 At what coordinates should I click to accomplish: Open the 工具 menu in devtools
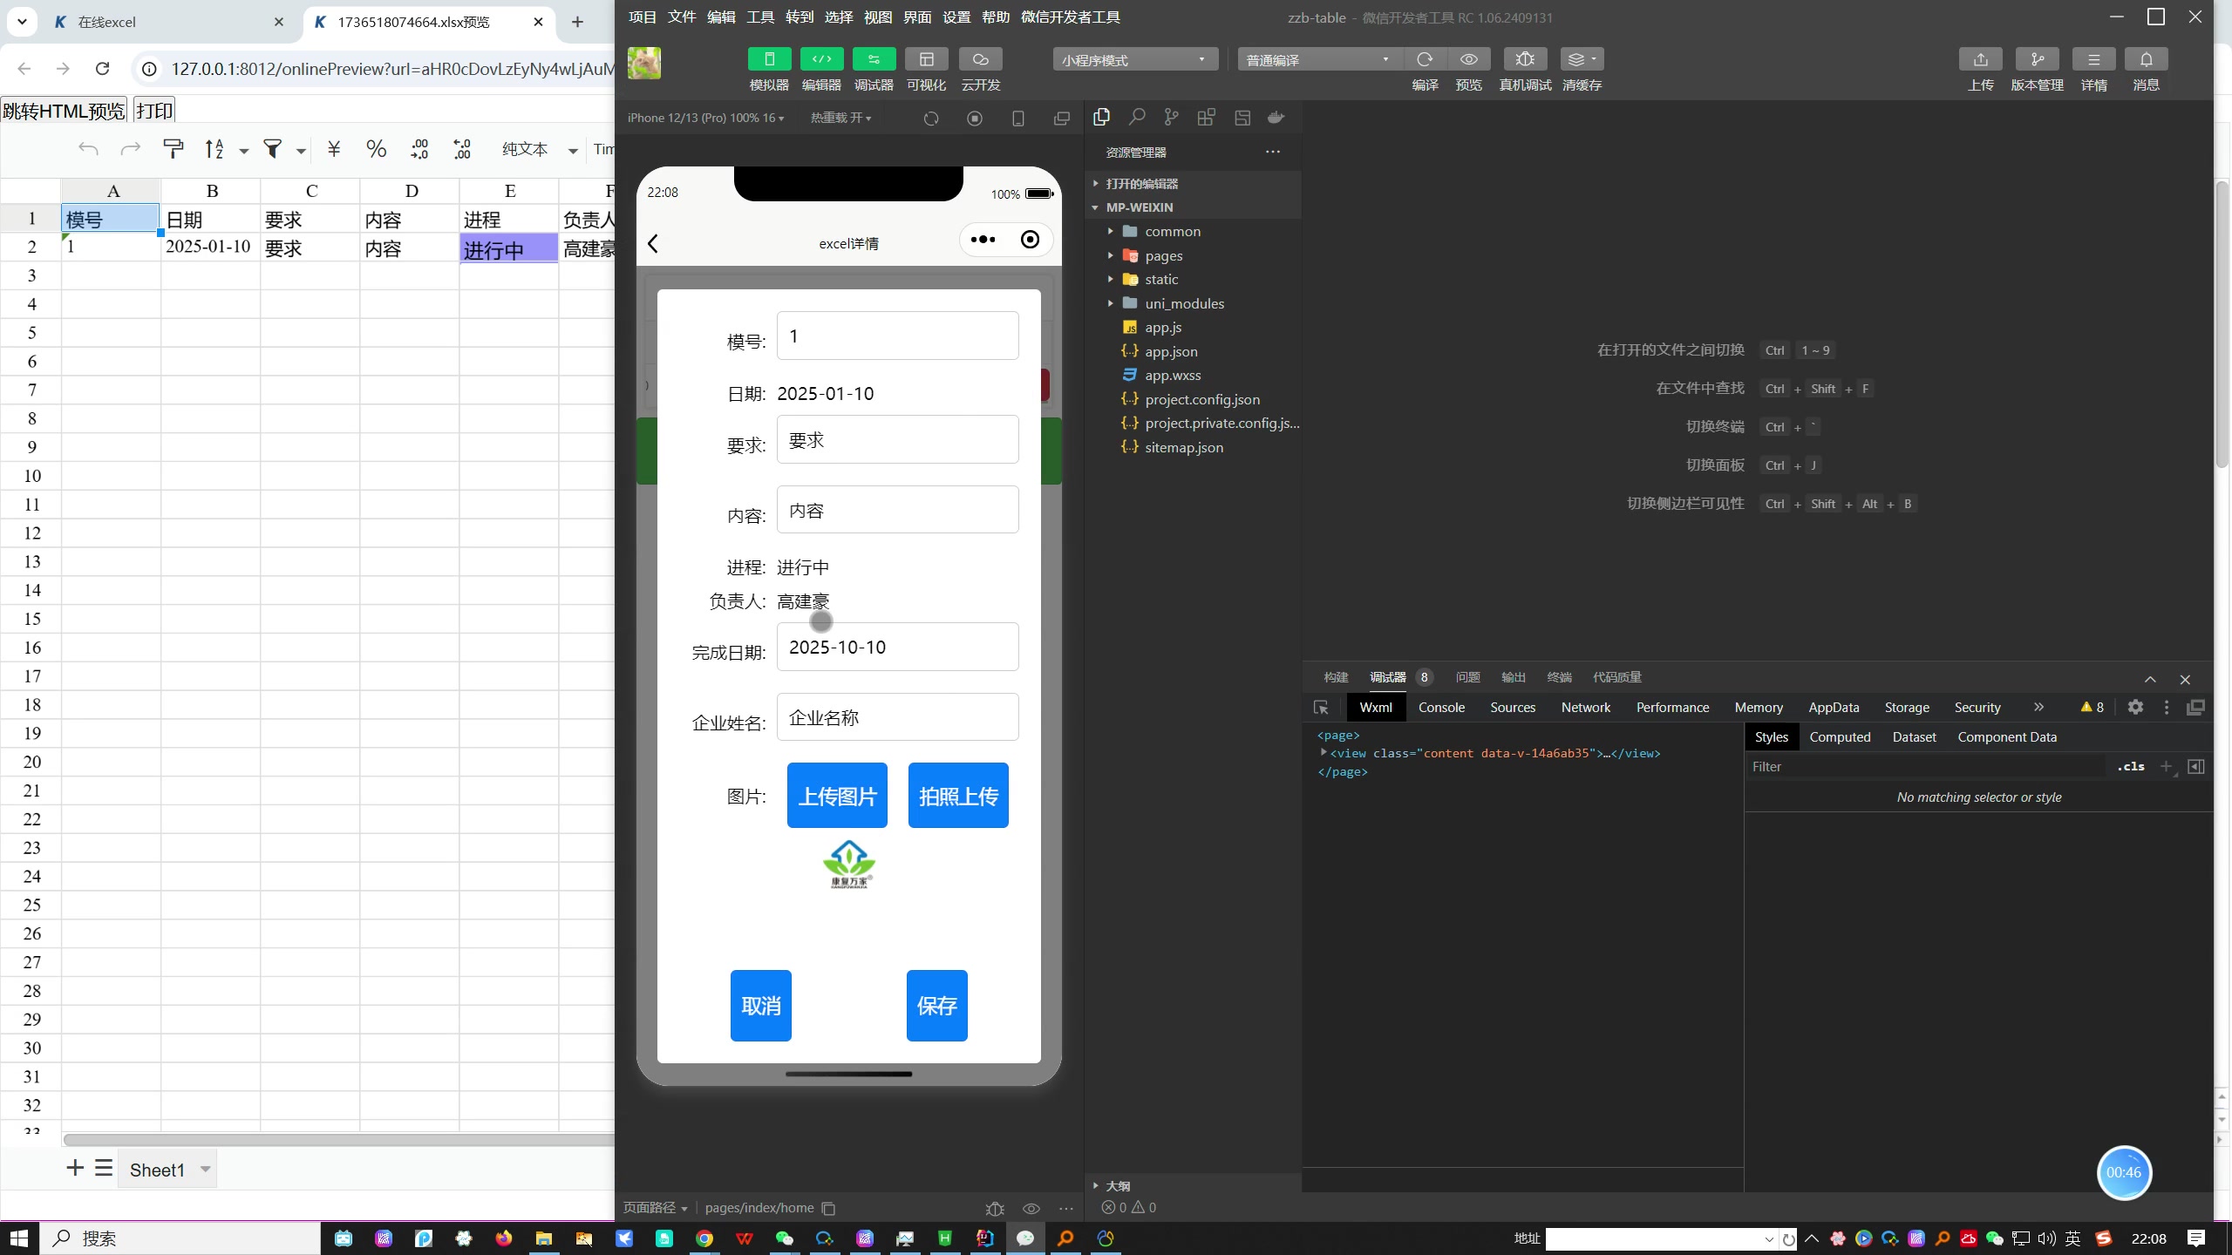(760, 17)
